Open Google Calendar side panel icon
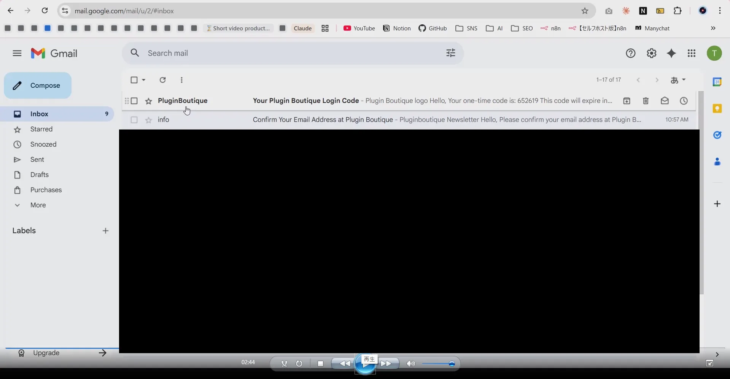 717,82
